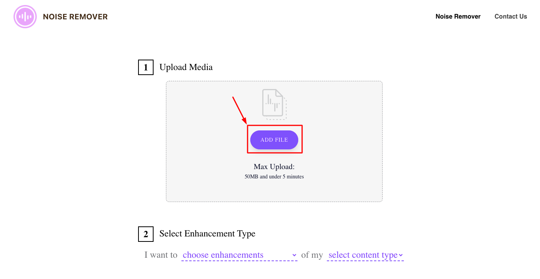Click the audio file icon in the upload area

coord(274,104)
